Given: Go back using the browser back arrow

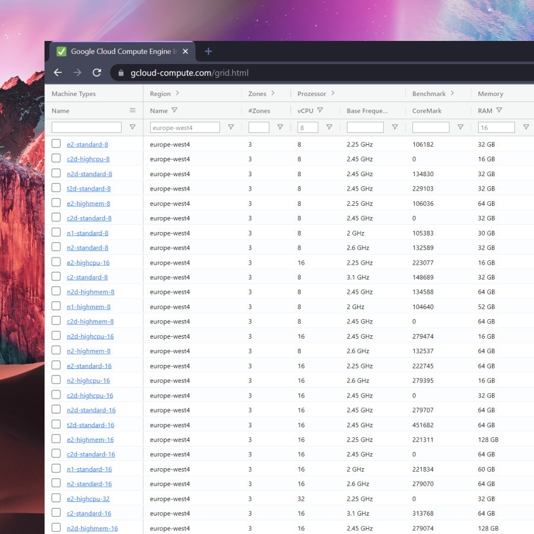Looking at the screenshot, I should click(x=58, y=72).
